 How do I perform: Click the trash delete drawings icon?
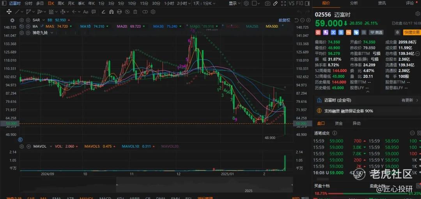(x=135, y=12)
